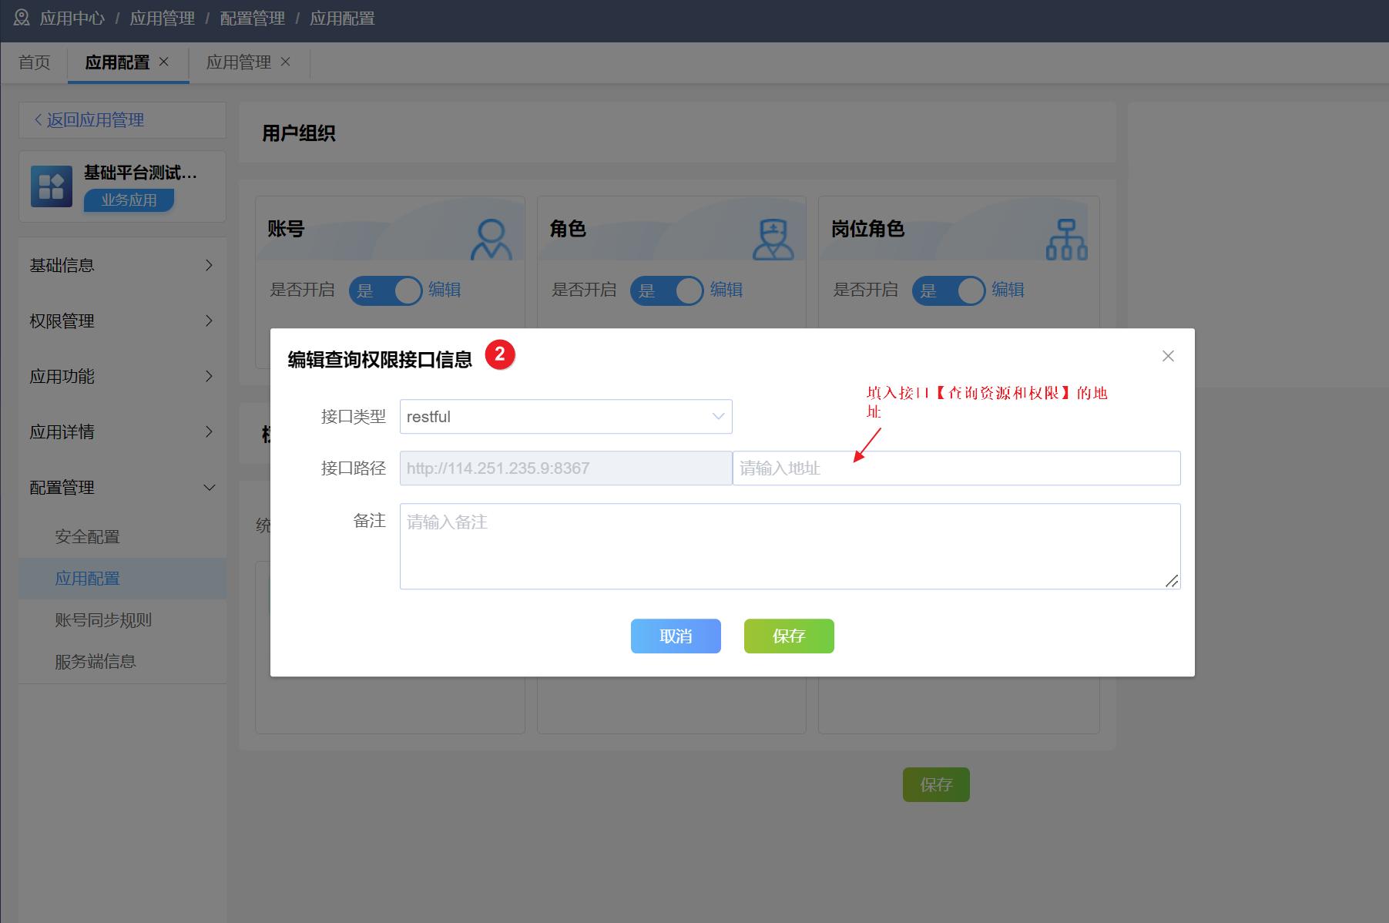Screen dimensions: 1389x923
Task: Close the 应用管理 tab with its X icon
Action: 285,62
